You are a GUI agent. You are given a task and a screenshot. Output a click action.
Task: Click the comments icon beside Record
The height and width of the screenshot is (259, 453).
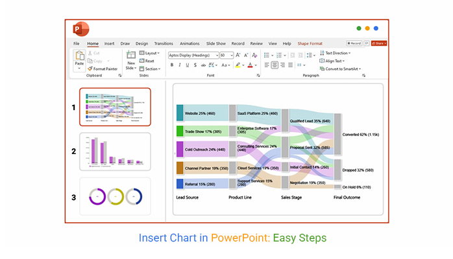(366, 43)
